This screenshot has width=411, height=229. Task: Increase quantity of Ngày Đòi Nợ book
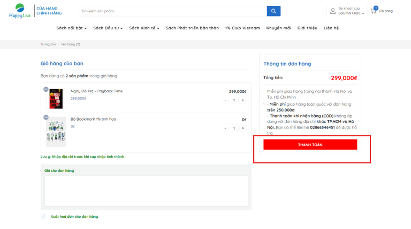coord(242,100)
